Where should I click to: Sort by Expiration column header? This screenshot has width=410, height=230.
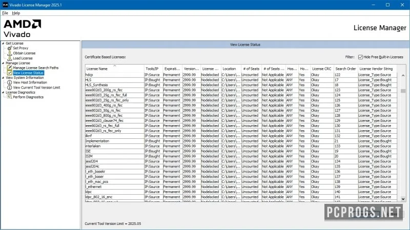pyautogui.click(x=172, y=69)
